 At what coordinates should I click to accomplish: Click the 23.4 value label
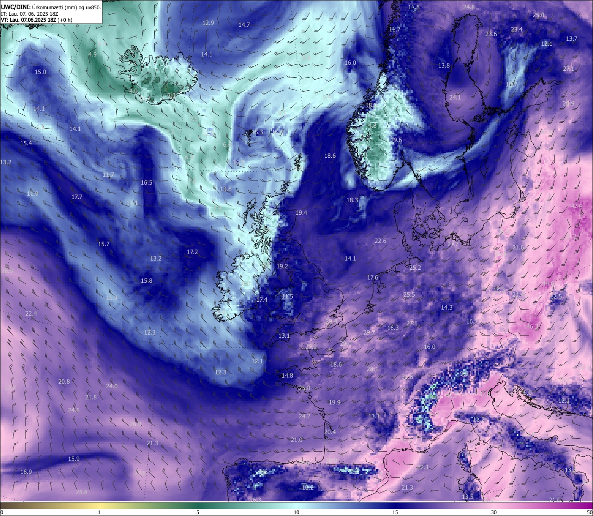(517, 30)
